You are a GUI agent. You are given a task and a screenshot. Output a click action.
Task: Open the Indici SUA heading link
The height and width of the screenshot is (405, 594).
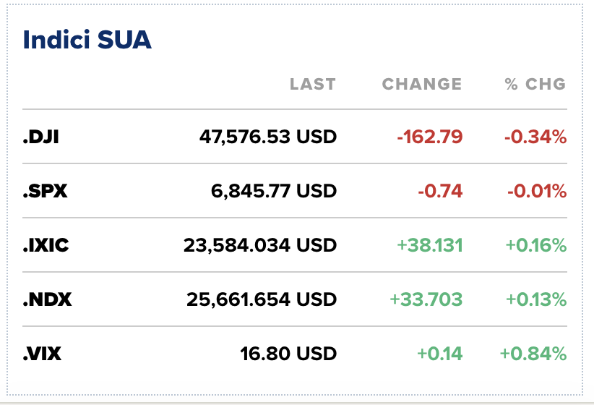pos(87,40)
